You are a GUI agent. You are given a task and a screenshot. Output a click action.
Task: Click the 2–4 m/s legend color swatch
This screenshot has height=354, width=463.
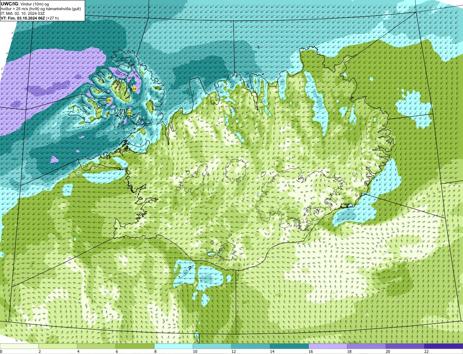pyautogui.click(x=58, y=346)
